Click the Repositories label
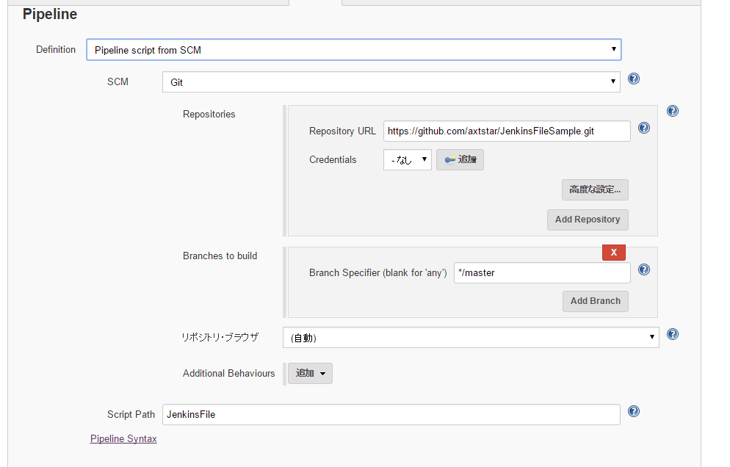 pyautogui.click(x=209, y=115)
